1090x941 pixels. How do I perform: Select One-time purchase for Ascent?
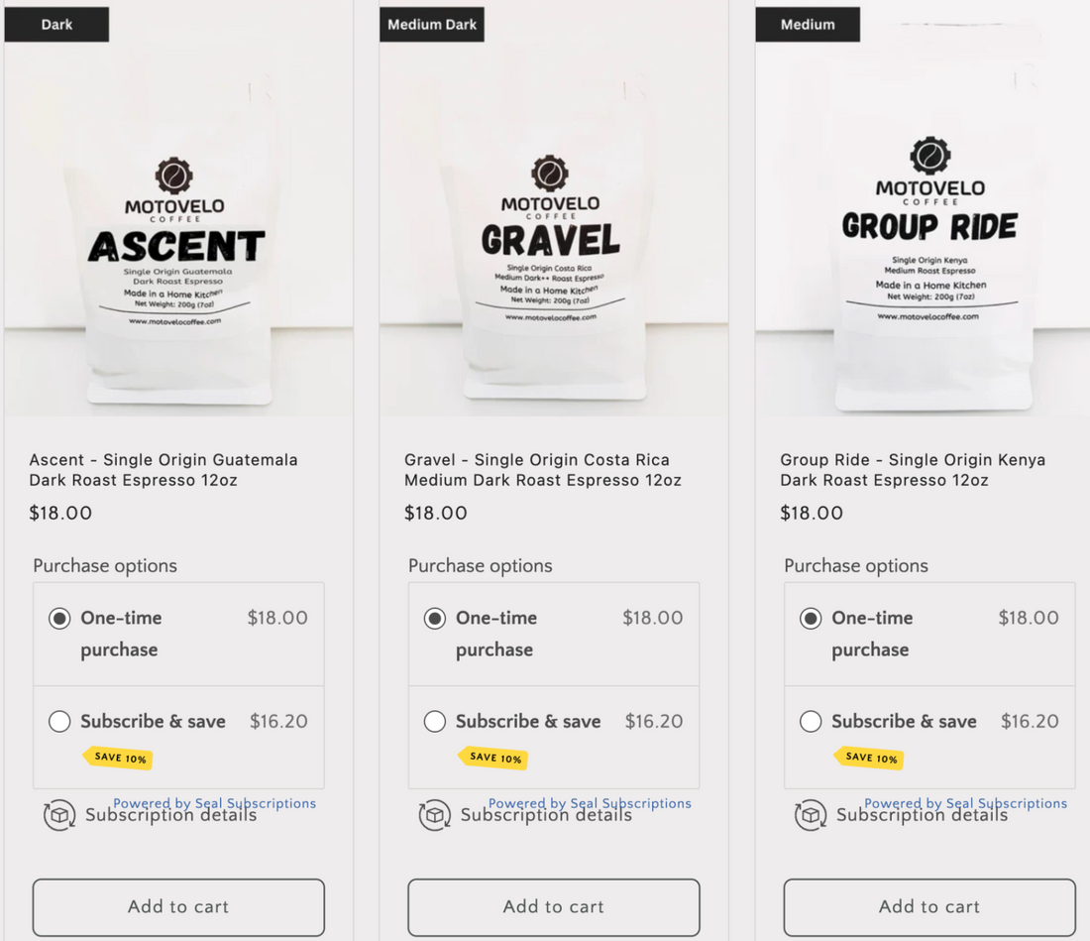[59, 619]
